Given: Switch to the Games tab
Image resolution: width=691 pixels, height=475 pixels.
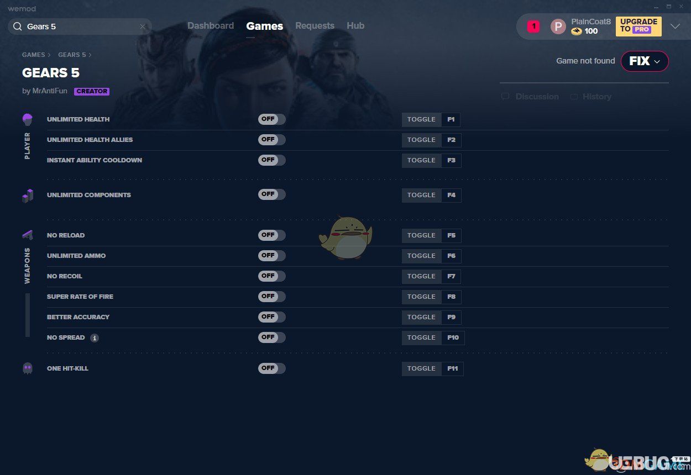Looking at the screenshot, I should tap(265, 26).
